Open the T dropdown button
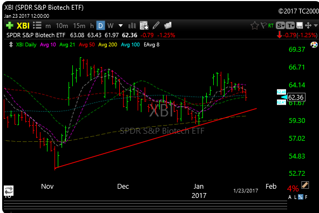The height and width of the screenshot is (213, 319). pyautogui.click(x=290, y=25)
